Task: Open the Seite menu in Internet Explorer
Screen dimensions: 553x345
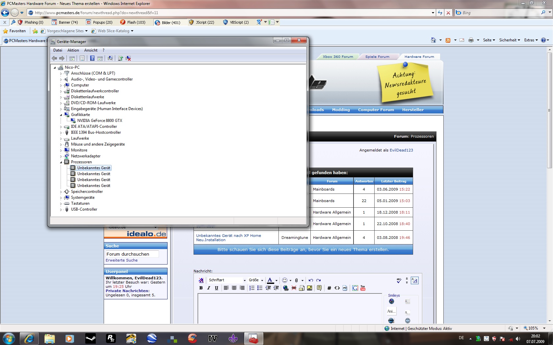Action: pos(489,40)
